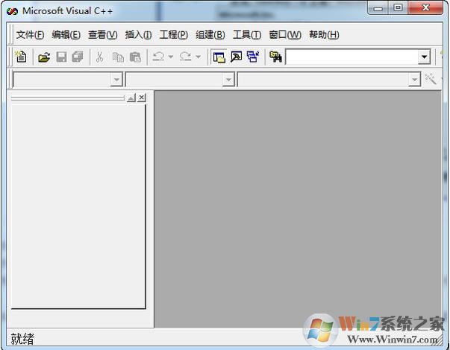Minimize the Visual C++ window
The height and width of the screenshot is (350, 450).
click(378, 8)
